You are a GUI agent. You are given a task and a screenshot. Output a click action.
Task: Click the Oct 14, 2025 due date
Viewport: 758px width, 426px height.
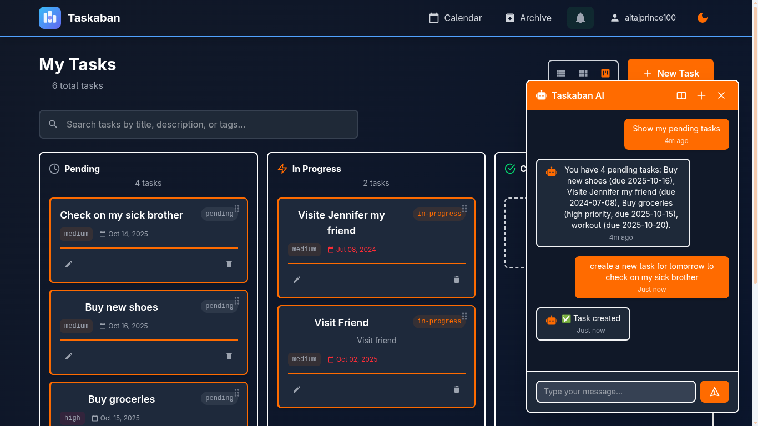[x=124, y=234]
